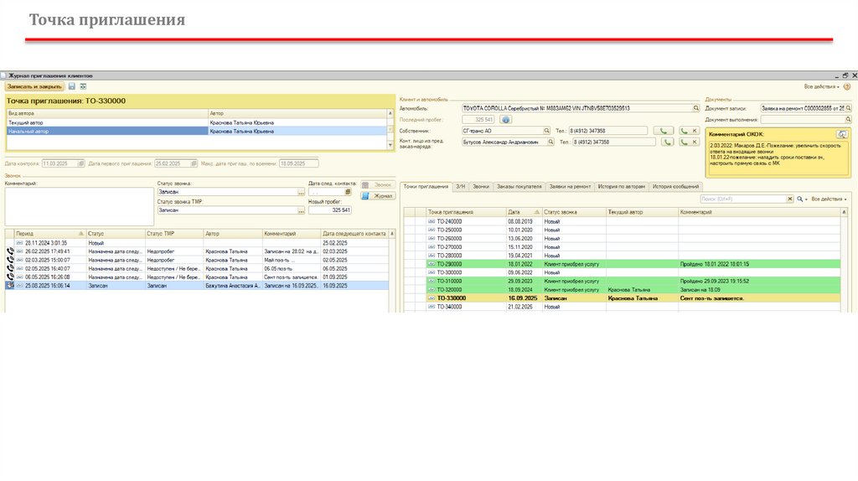Expand the top-right 'Все действия' menu
The height and width of the screenshot is (481, 858).
point(821,86)
